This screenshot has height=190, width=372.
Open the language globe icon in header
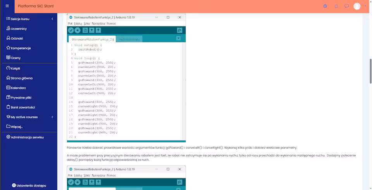tap(325, 6)
